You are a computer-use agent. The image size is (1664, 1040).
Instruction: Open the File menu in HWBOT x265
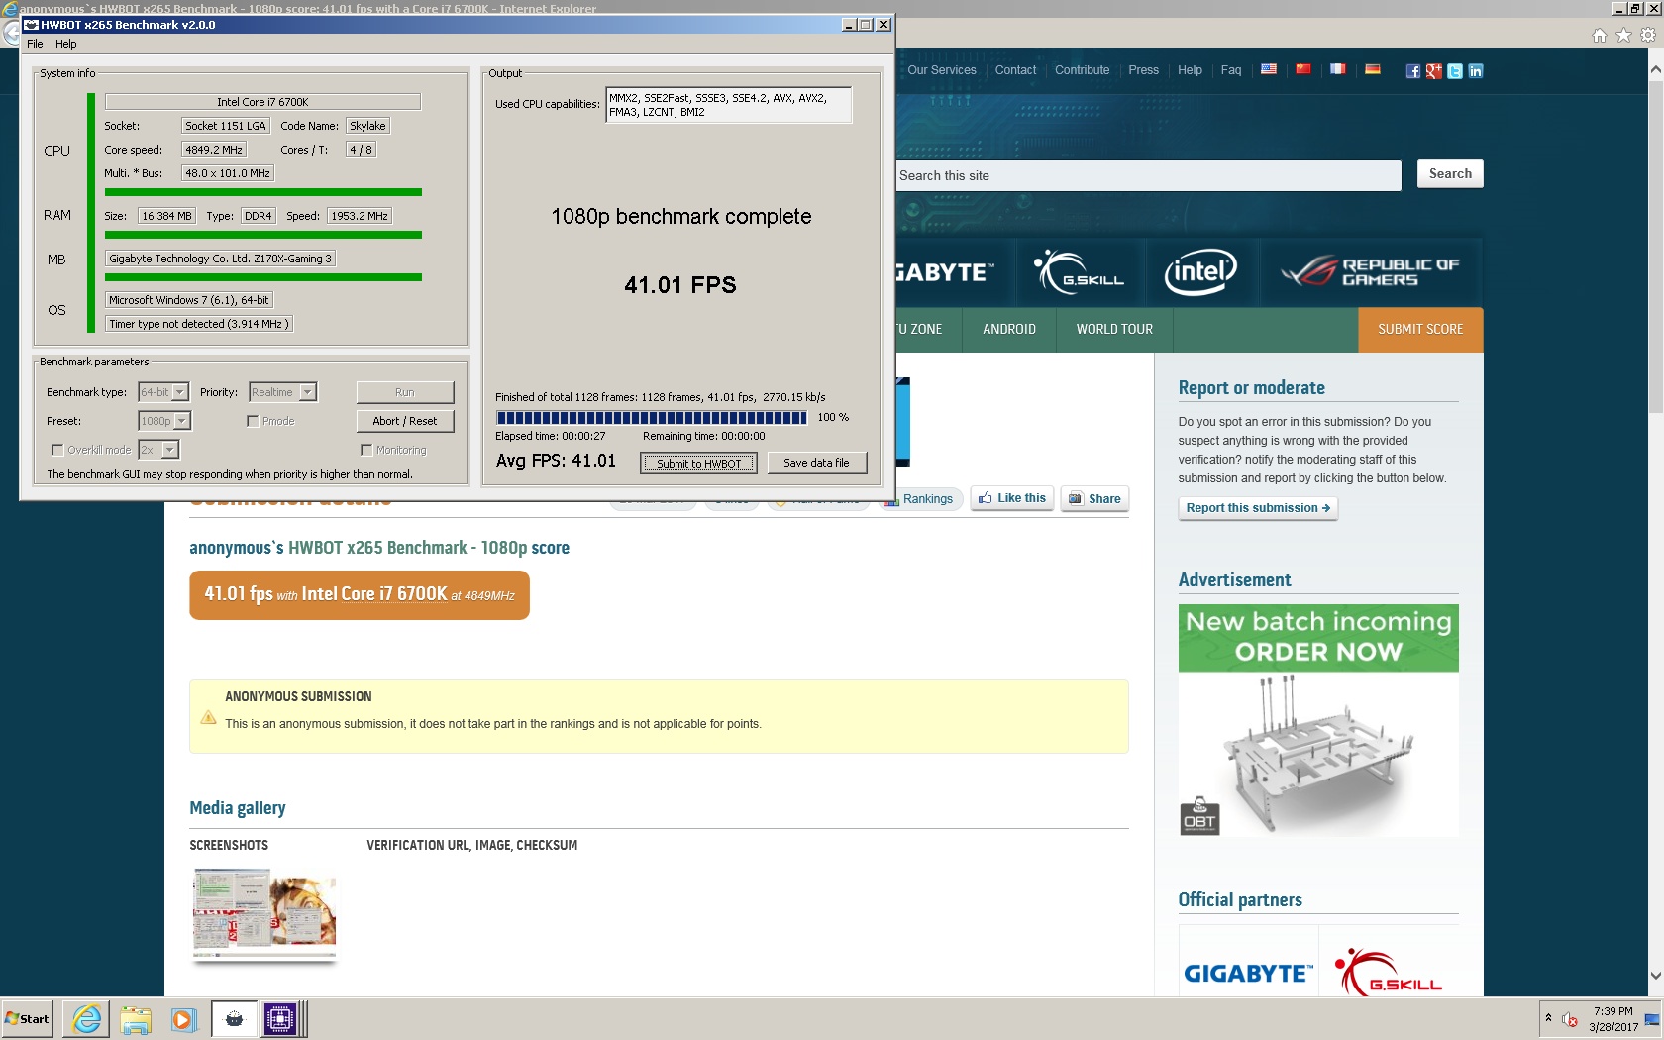click(35, 44)
